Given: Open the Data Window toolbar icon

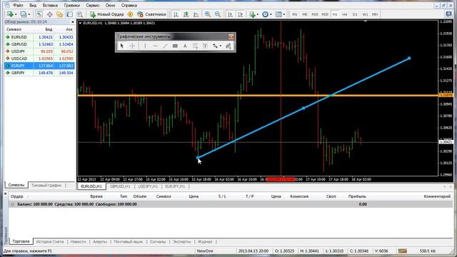Looking at the screenshot, I should coord(49,14).
